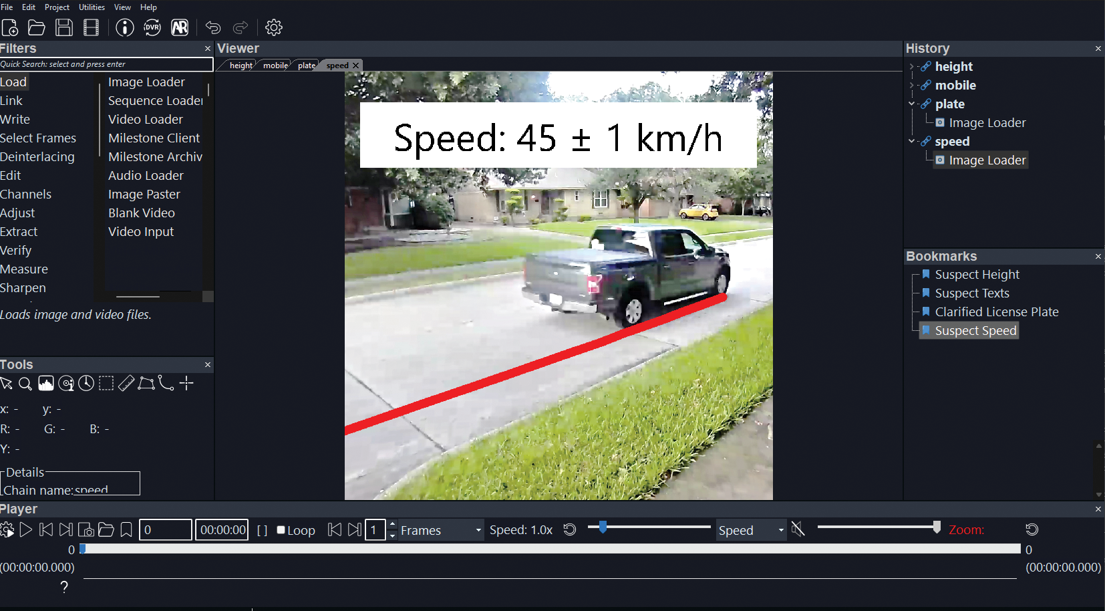Image resolution: width=1105 pixels, height=611 pixels.
Task: Launch the AR annotation tool
Action: pyautogui.click(x=180, y=27)
